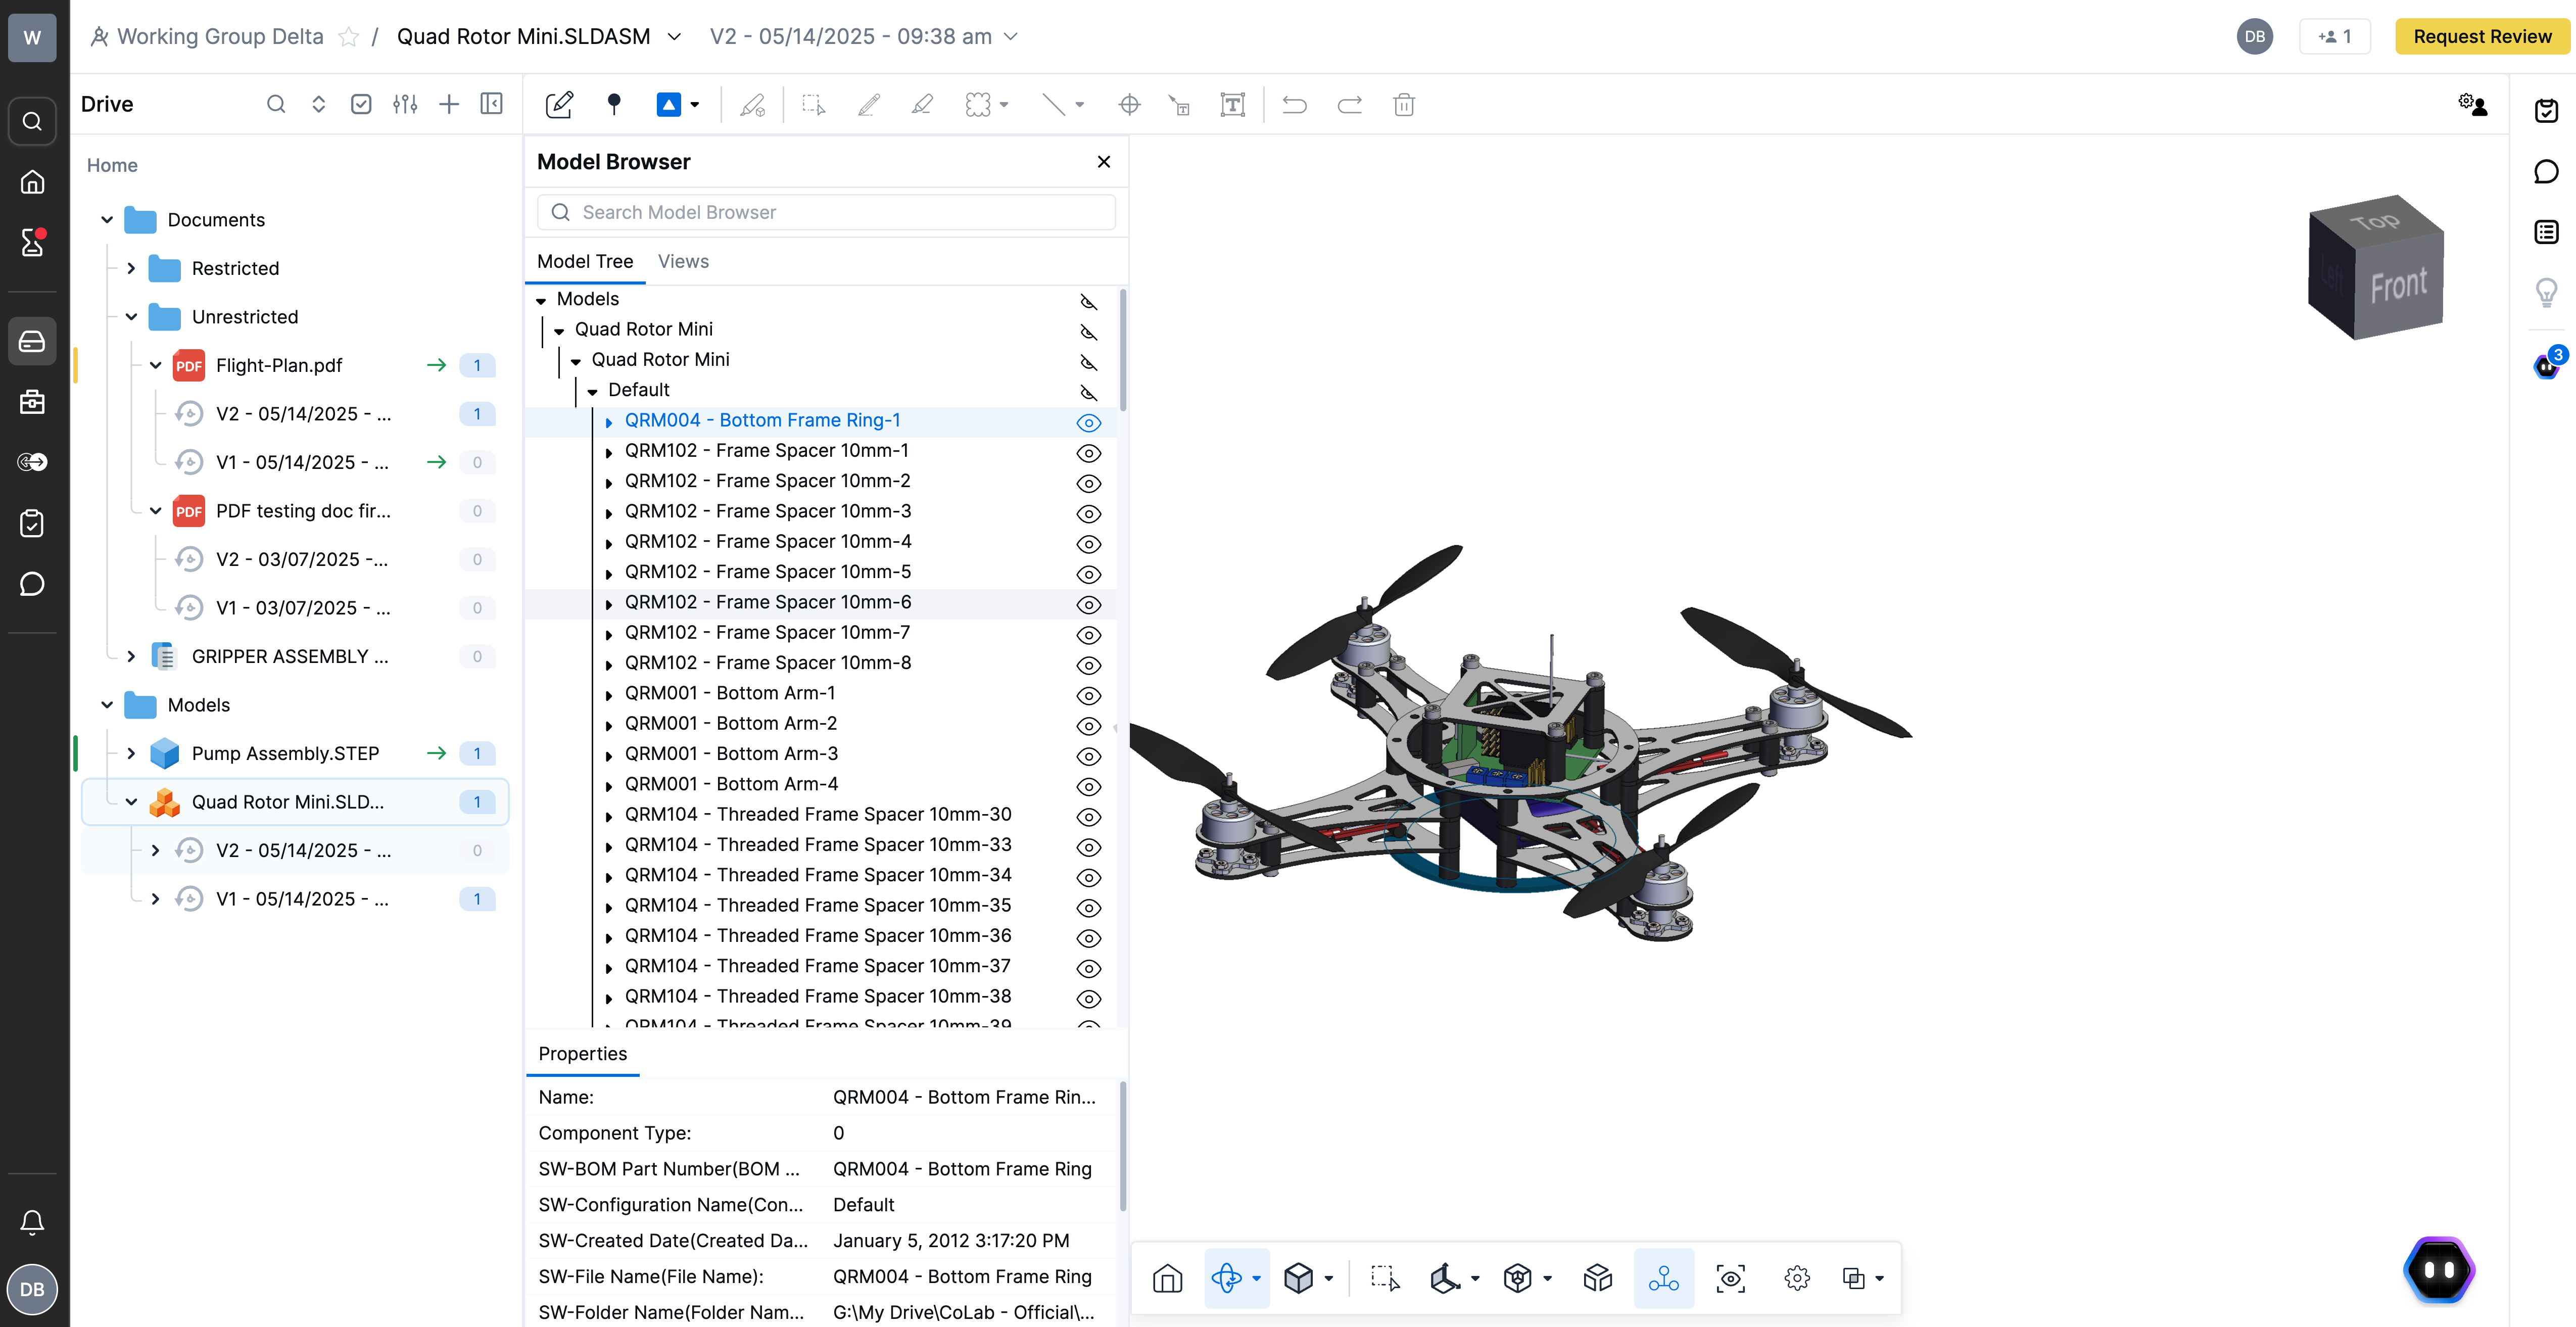This screenshot has height=1327, width=2576.
Task: Star the Working Group Delta workspace
Action: coord(348,36)
